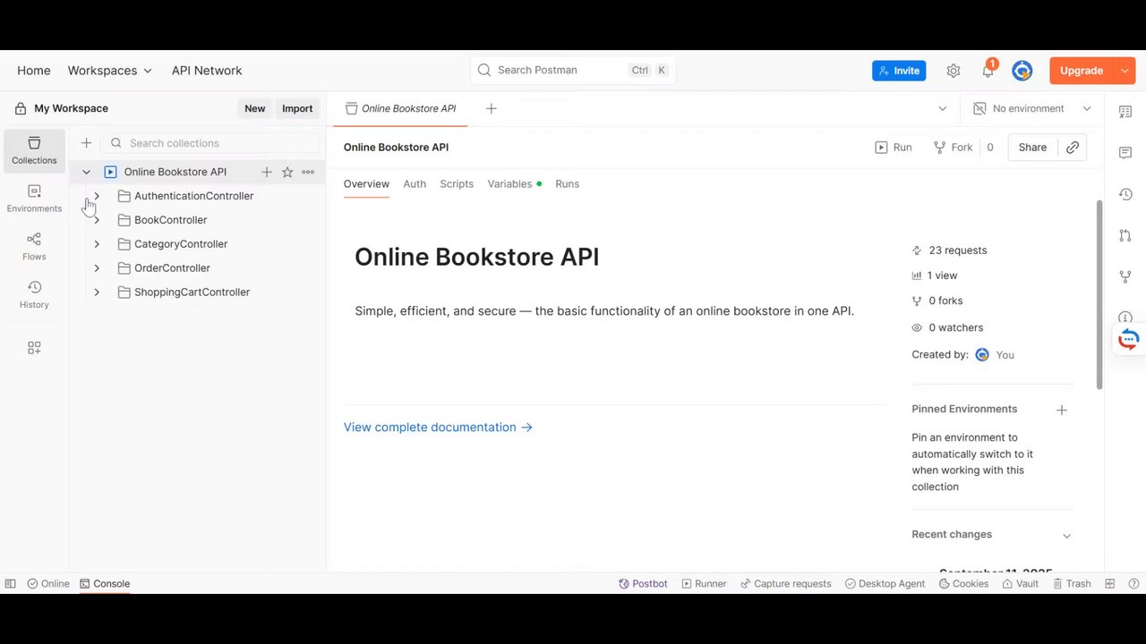Switch to the Runs tab
This screenshot has height=644, width=1146.
tap(567, 184)
